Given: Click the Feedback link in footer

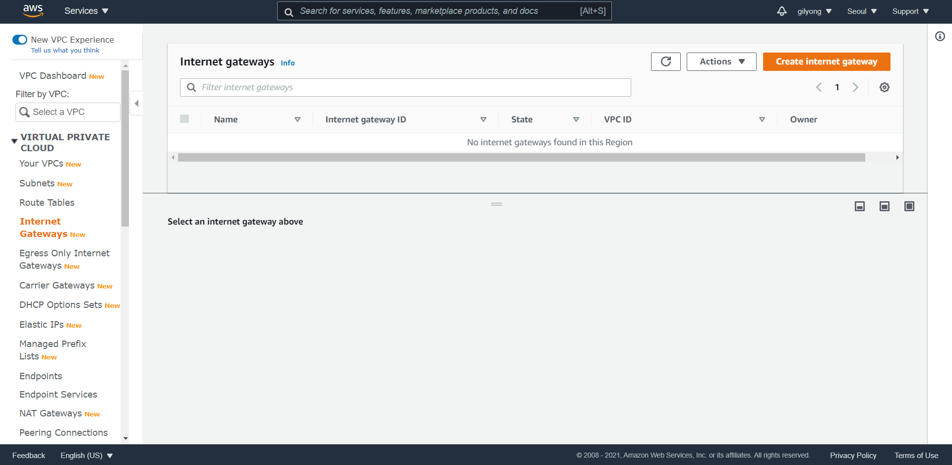Looking at the screenshot, I should tap(29, 455).
